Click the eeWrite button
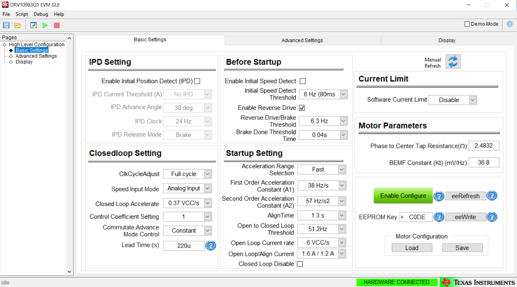517x287 pixels. coord(465,217)
